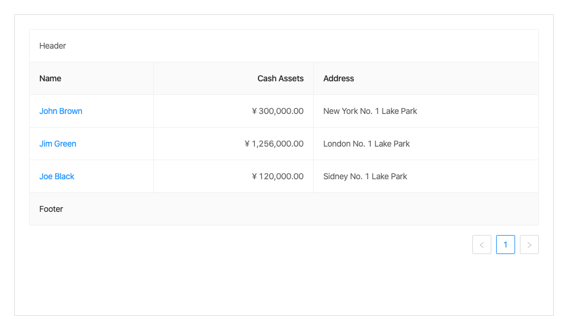Click the table Footer text
The width and height of the screenshot is (568, 330).
[x=51, y=209]
